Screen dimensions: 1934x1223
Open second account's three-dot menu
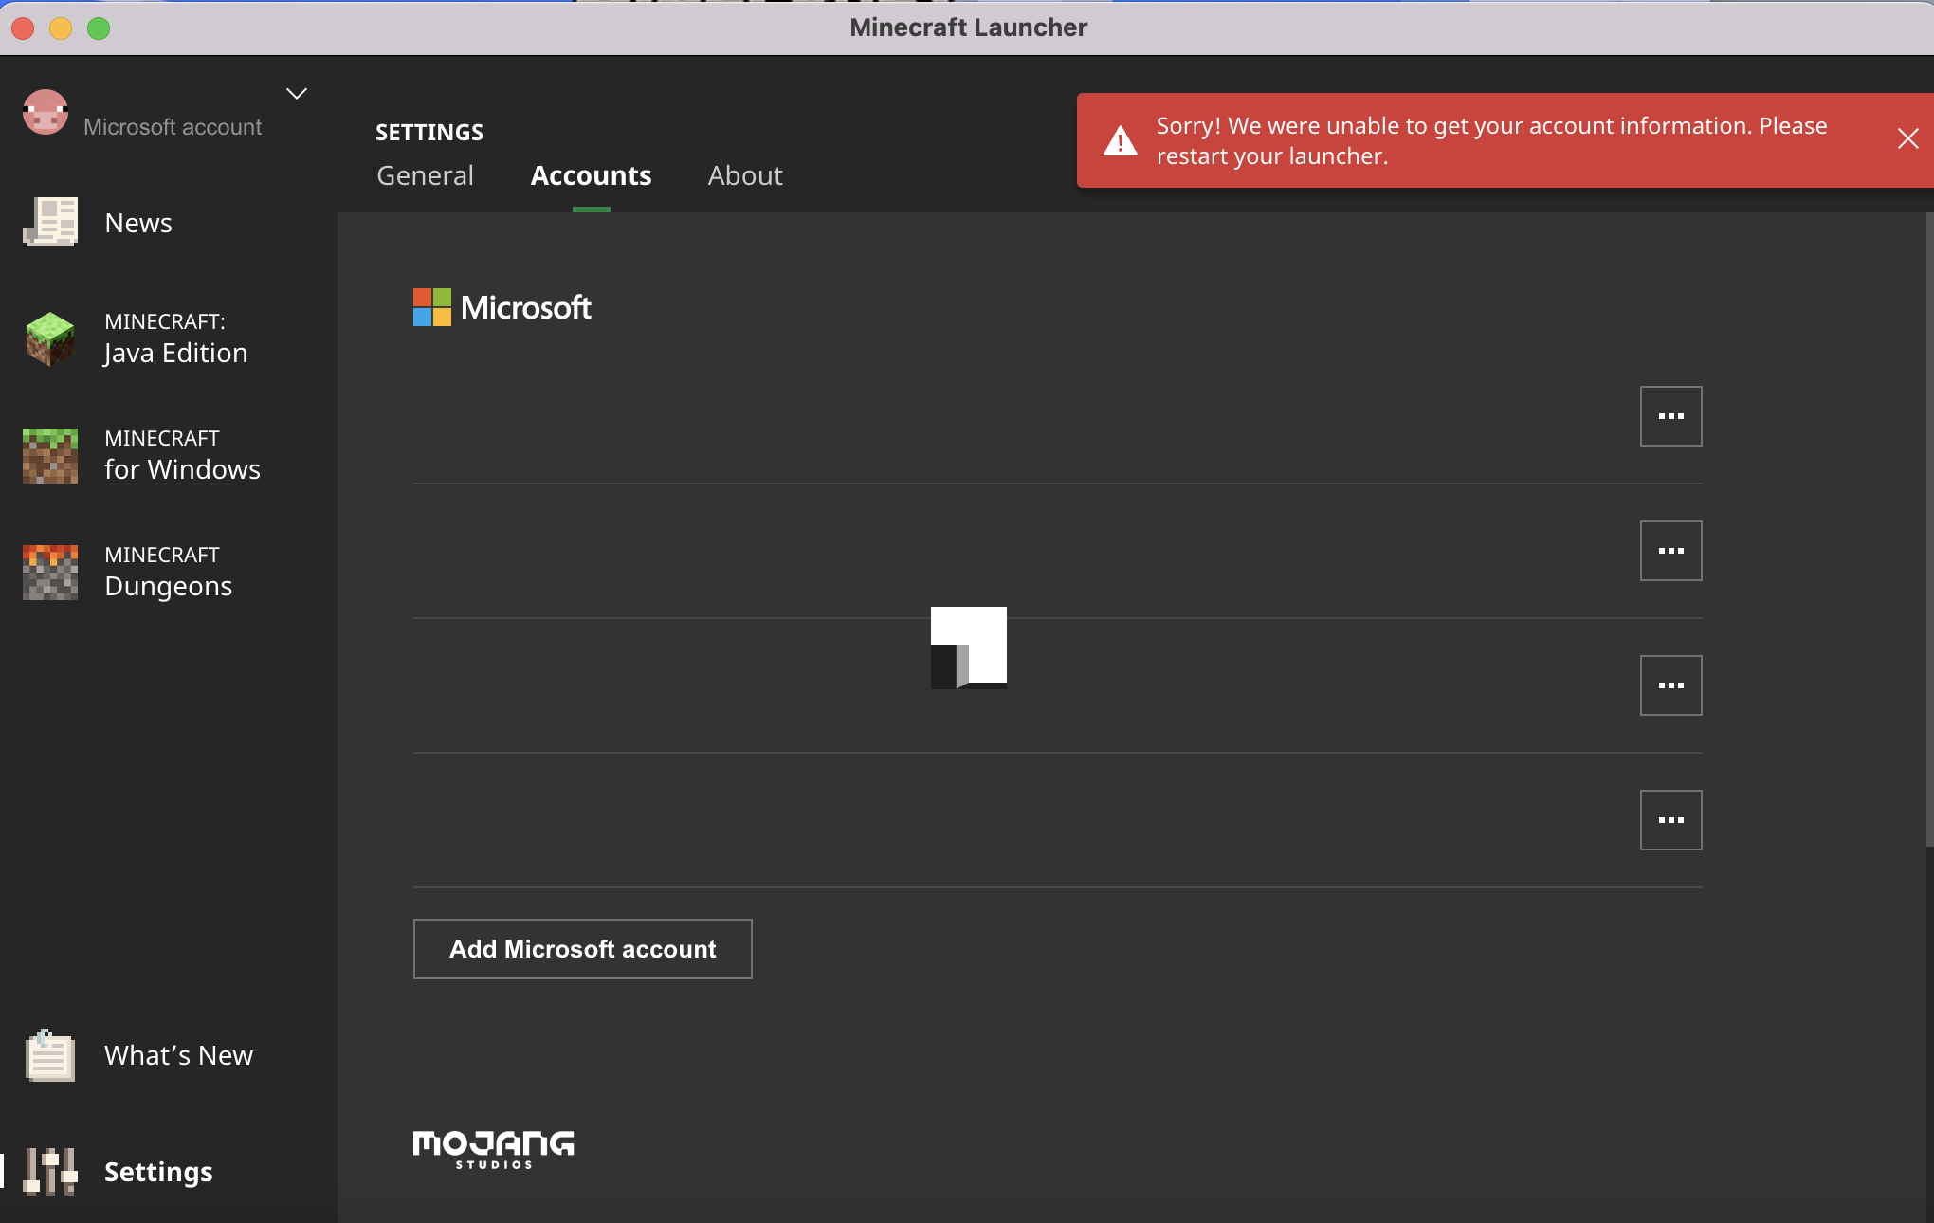point(1670,551)
